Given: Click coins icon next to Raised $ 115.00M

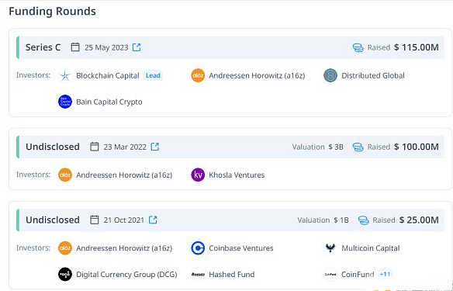Looking at the screenshot, I should point(358,47).
